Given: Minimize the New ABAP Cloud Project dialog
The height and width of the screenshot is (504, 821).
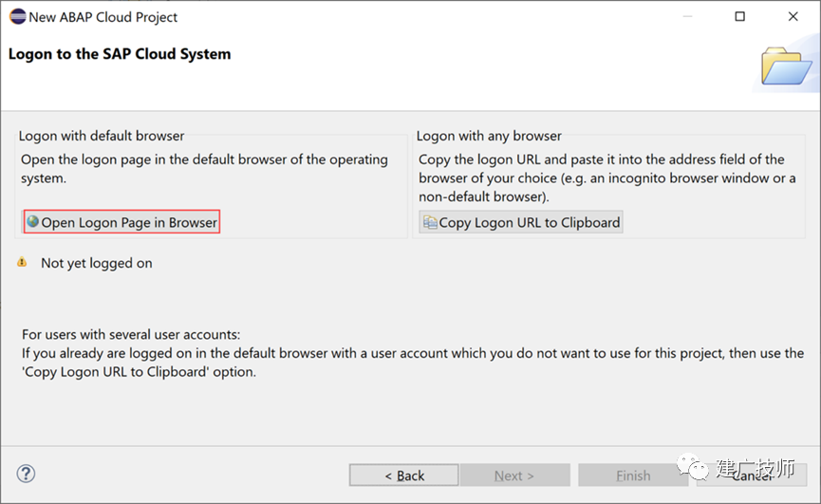Looking at the screenshot, I should 687,17.
